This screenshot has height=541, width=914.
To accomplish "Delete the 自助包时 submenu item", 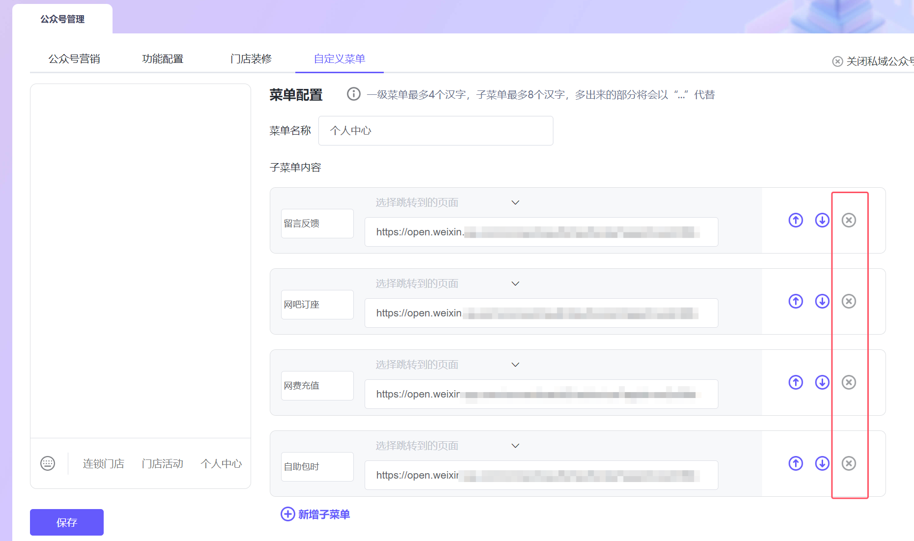I will pyautogui.click(x=849, y=463).
